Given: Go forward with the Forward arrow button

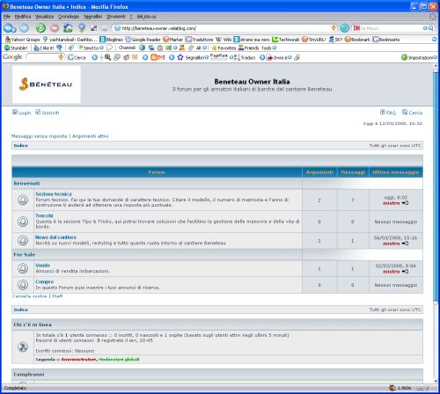Looking at the screenshot, I should pos(25,28).
